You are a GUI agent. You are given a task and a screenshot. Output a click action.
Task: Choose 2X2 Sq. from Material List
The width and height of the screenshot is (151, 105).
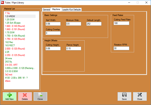click(9, 62)
